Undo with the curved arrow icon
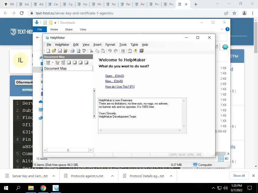Screen dimensions: 258x193 [110, 51]
